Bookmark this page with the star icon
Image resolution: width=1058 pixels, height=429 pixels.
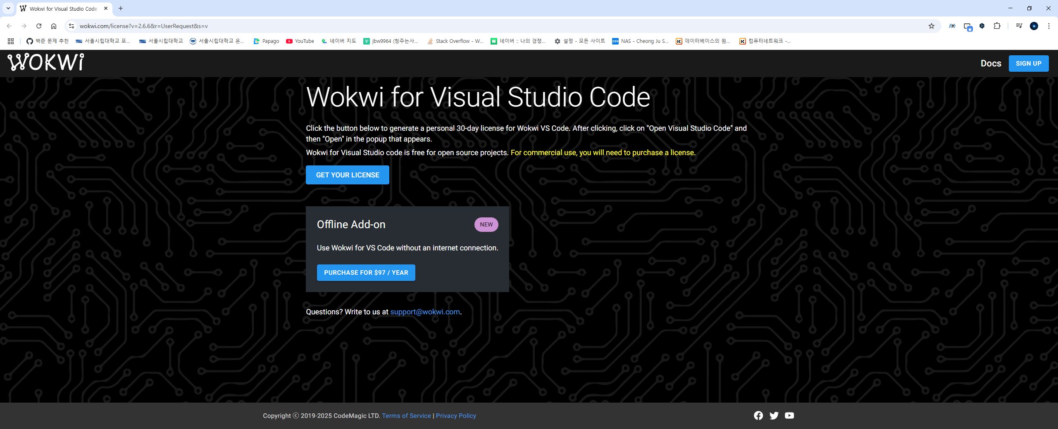(x=932, y=26)
